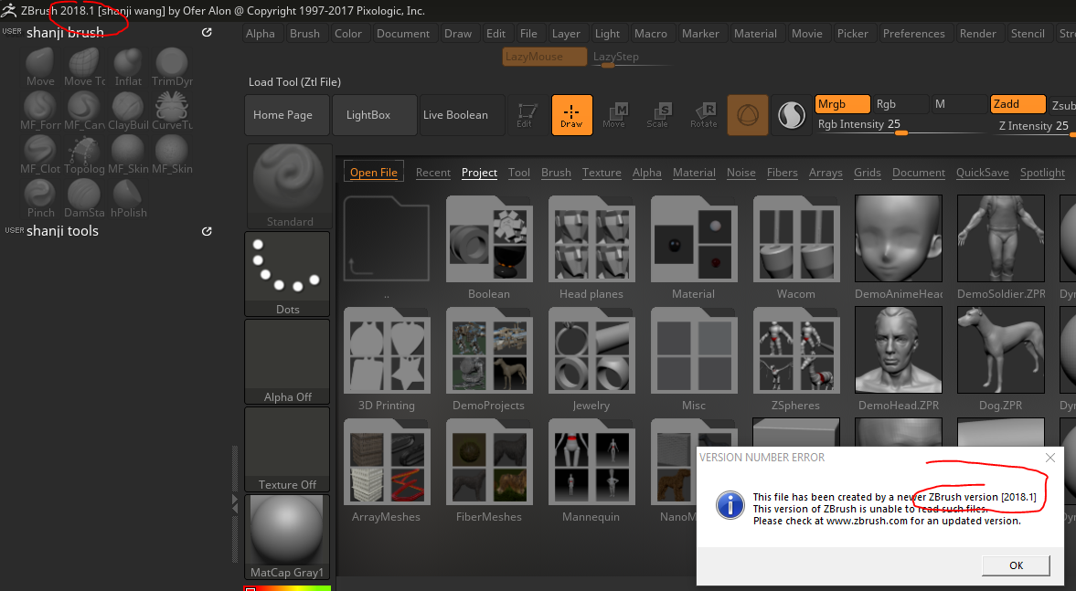Select the Pinch brush
The height and width of the screenshot is (591, 1076).
point(40,199)
